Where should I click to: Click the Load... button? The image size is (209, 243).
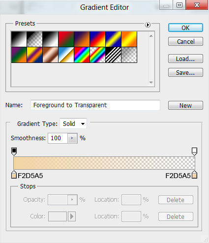[x=185, y=59]
